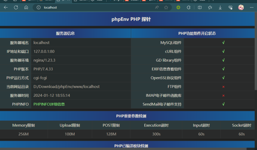Toggle split screen view
Screen dimensions: 257x150
coord(200,8)
